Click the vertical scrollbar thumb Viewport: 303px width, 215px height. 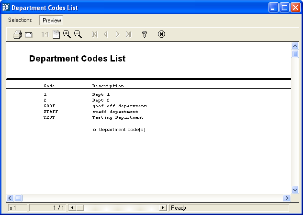tap(295, 54)
